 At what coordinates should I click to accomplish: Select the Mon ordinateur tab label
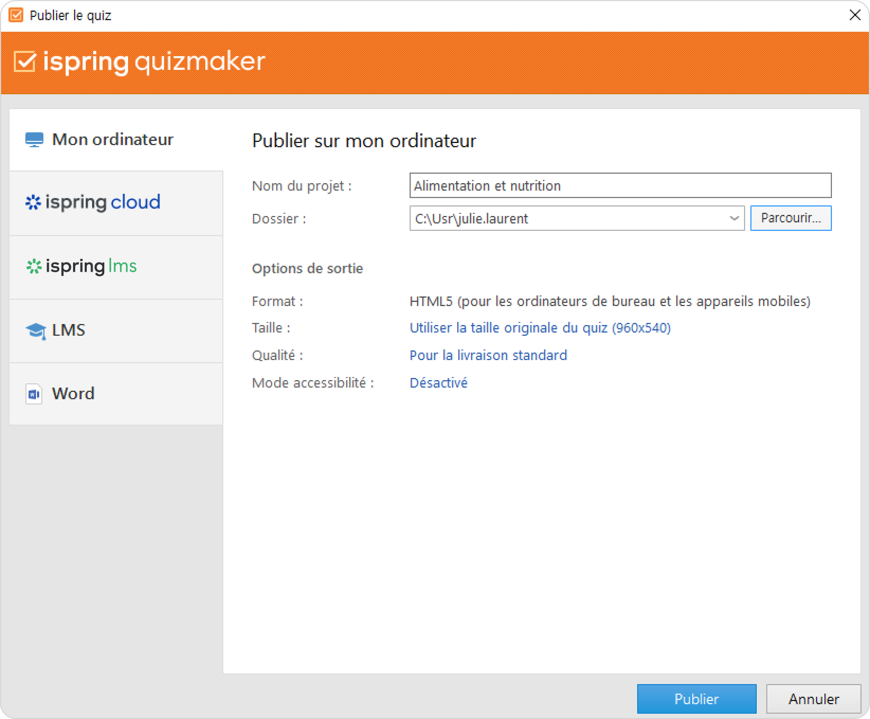(113, 140)
